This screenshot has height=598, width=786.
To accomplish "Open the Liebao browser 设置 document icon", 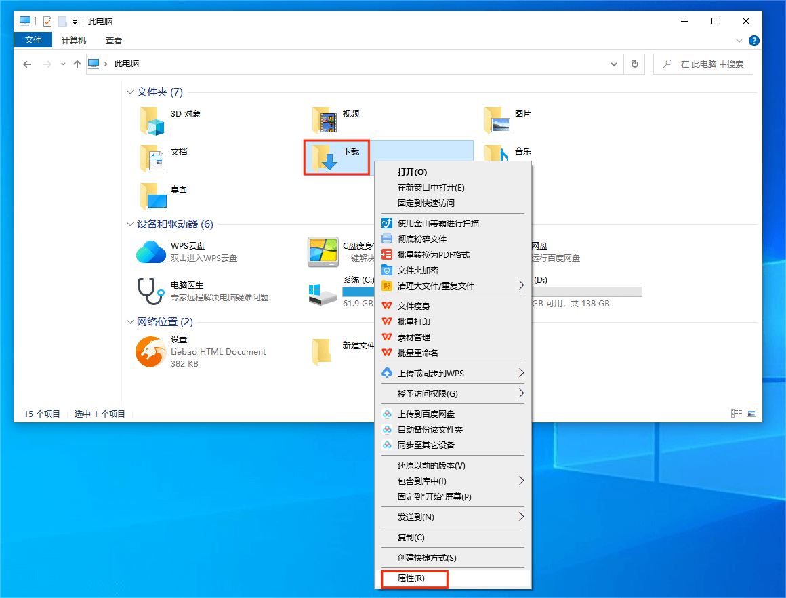I will click(x=150, y=352).
